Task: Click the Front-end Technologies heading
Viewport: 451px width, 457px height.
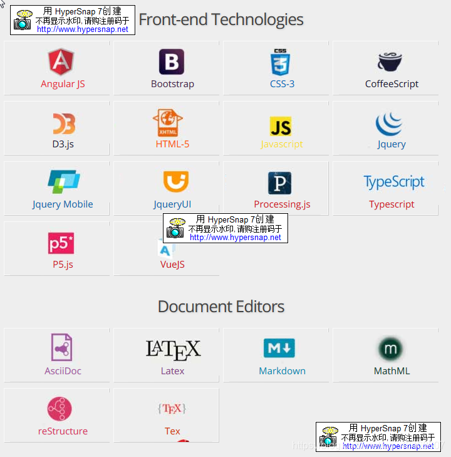Action: (x=221, y=19)
